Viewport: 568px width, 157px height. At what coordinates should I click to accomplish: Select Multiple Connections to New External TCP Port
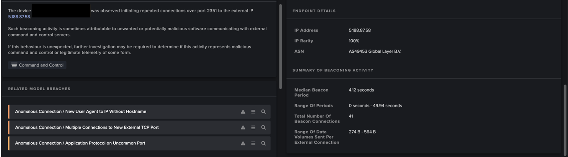(x=87, y=128)
